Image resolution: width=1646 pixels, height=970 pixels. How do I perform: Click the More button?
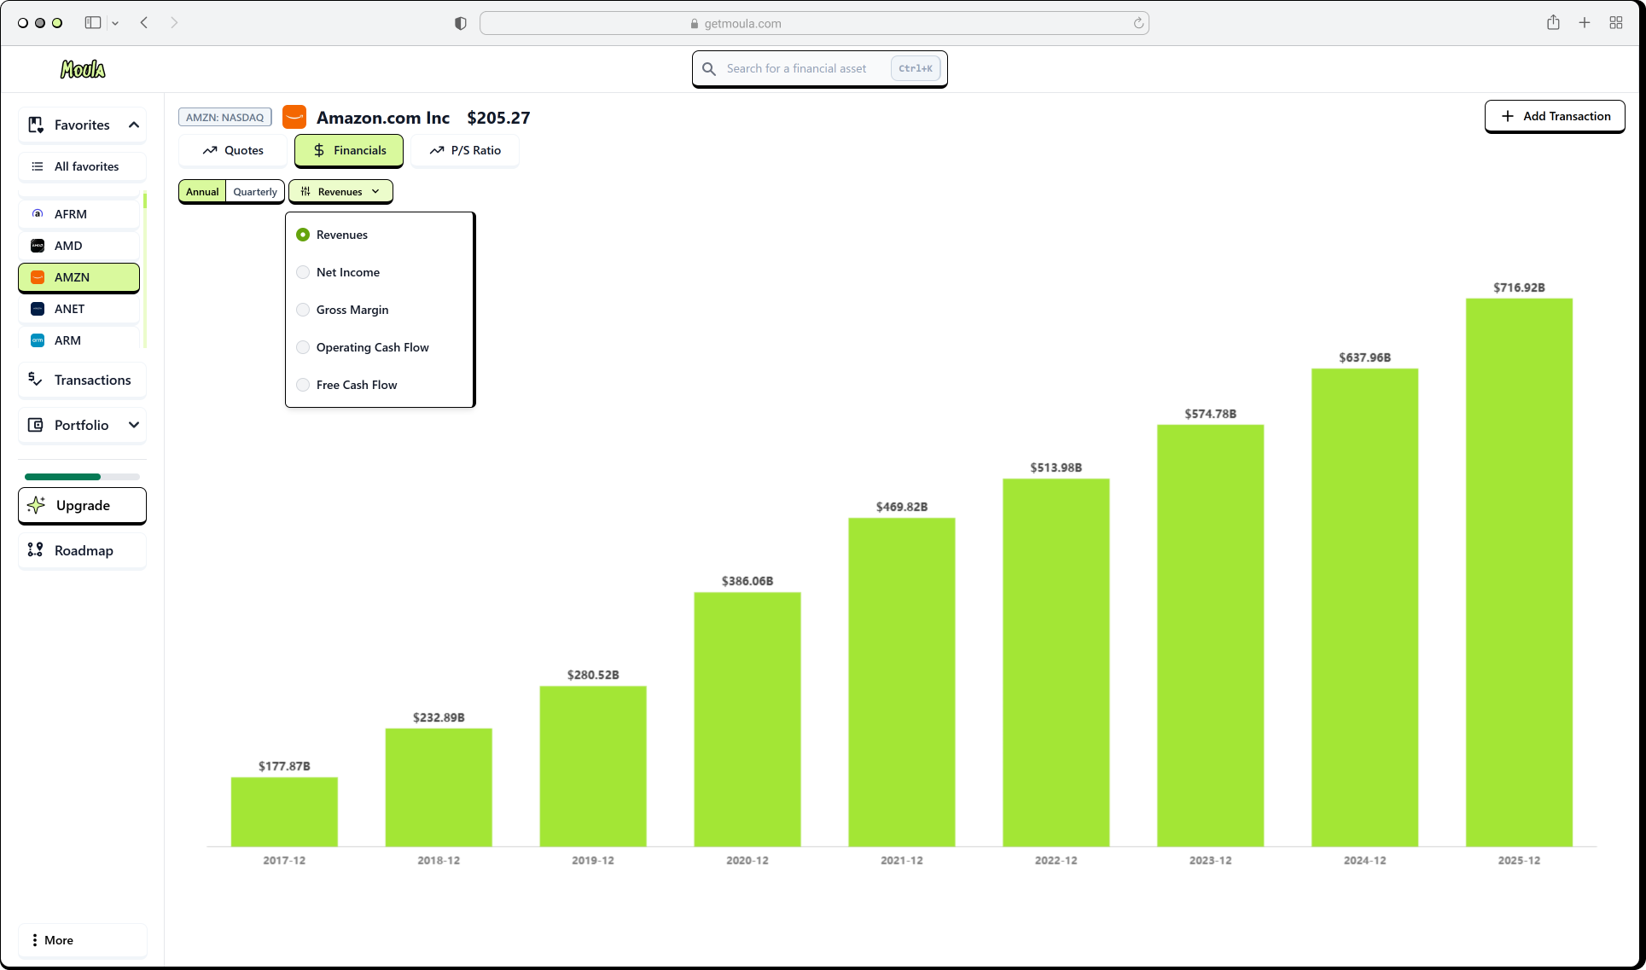click(82, 940)
